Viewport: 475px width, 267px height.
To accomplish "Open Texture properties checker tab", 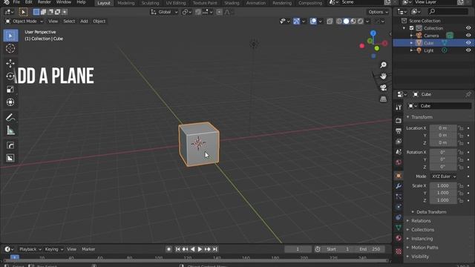I will click(399, 251).
